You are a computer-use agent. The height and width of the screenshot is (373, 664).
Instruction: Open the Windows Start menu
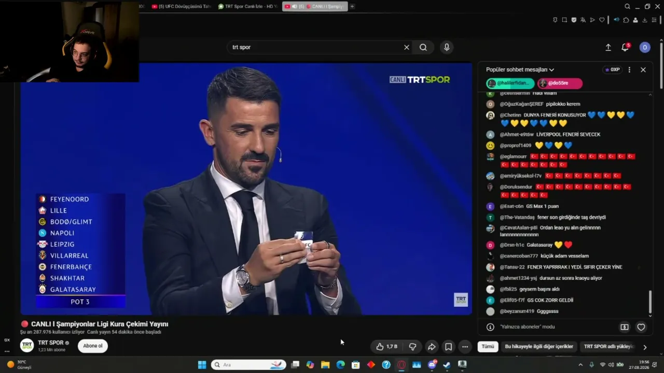202,365
